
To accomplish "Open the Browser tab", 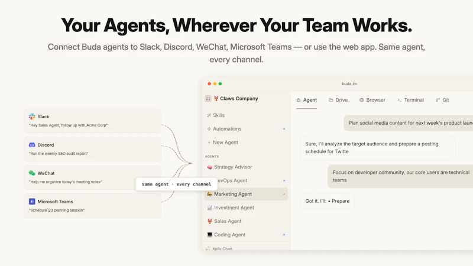I will pyautogui.click(x=372, y=100).
